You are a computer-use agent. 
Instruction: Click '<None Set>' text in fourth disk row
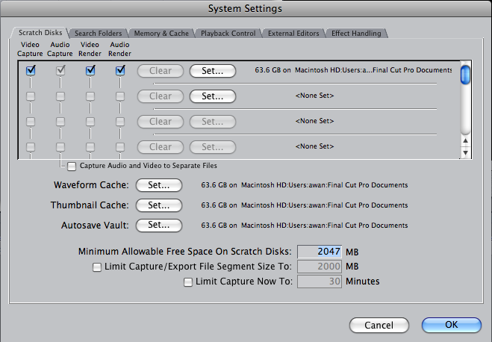point(314,146)
